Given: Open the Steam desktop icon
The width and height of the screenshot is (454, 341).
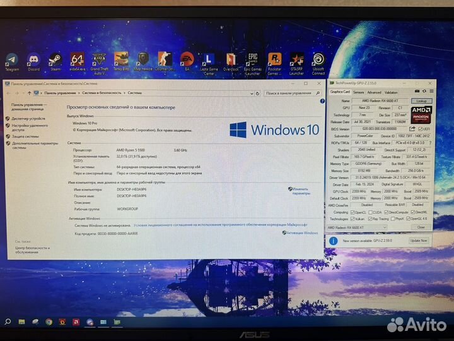Looking at the screenshot, I should [55, 61].
